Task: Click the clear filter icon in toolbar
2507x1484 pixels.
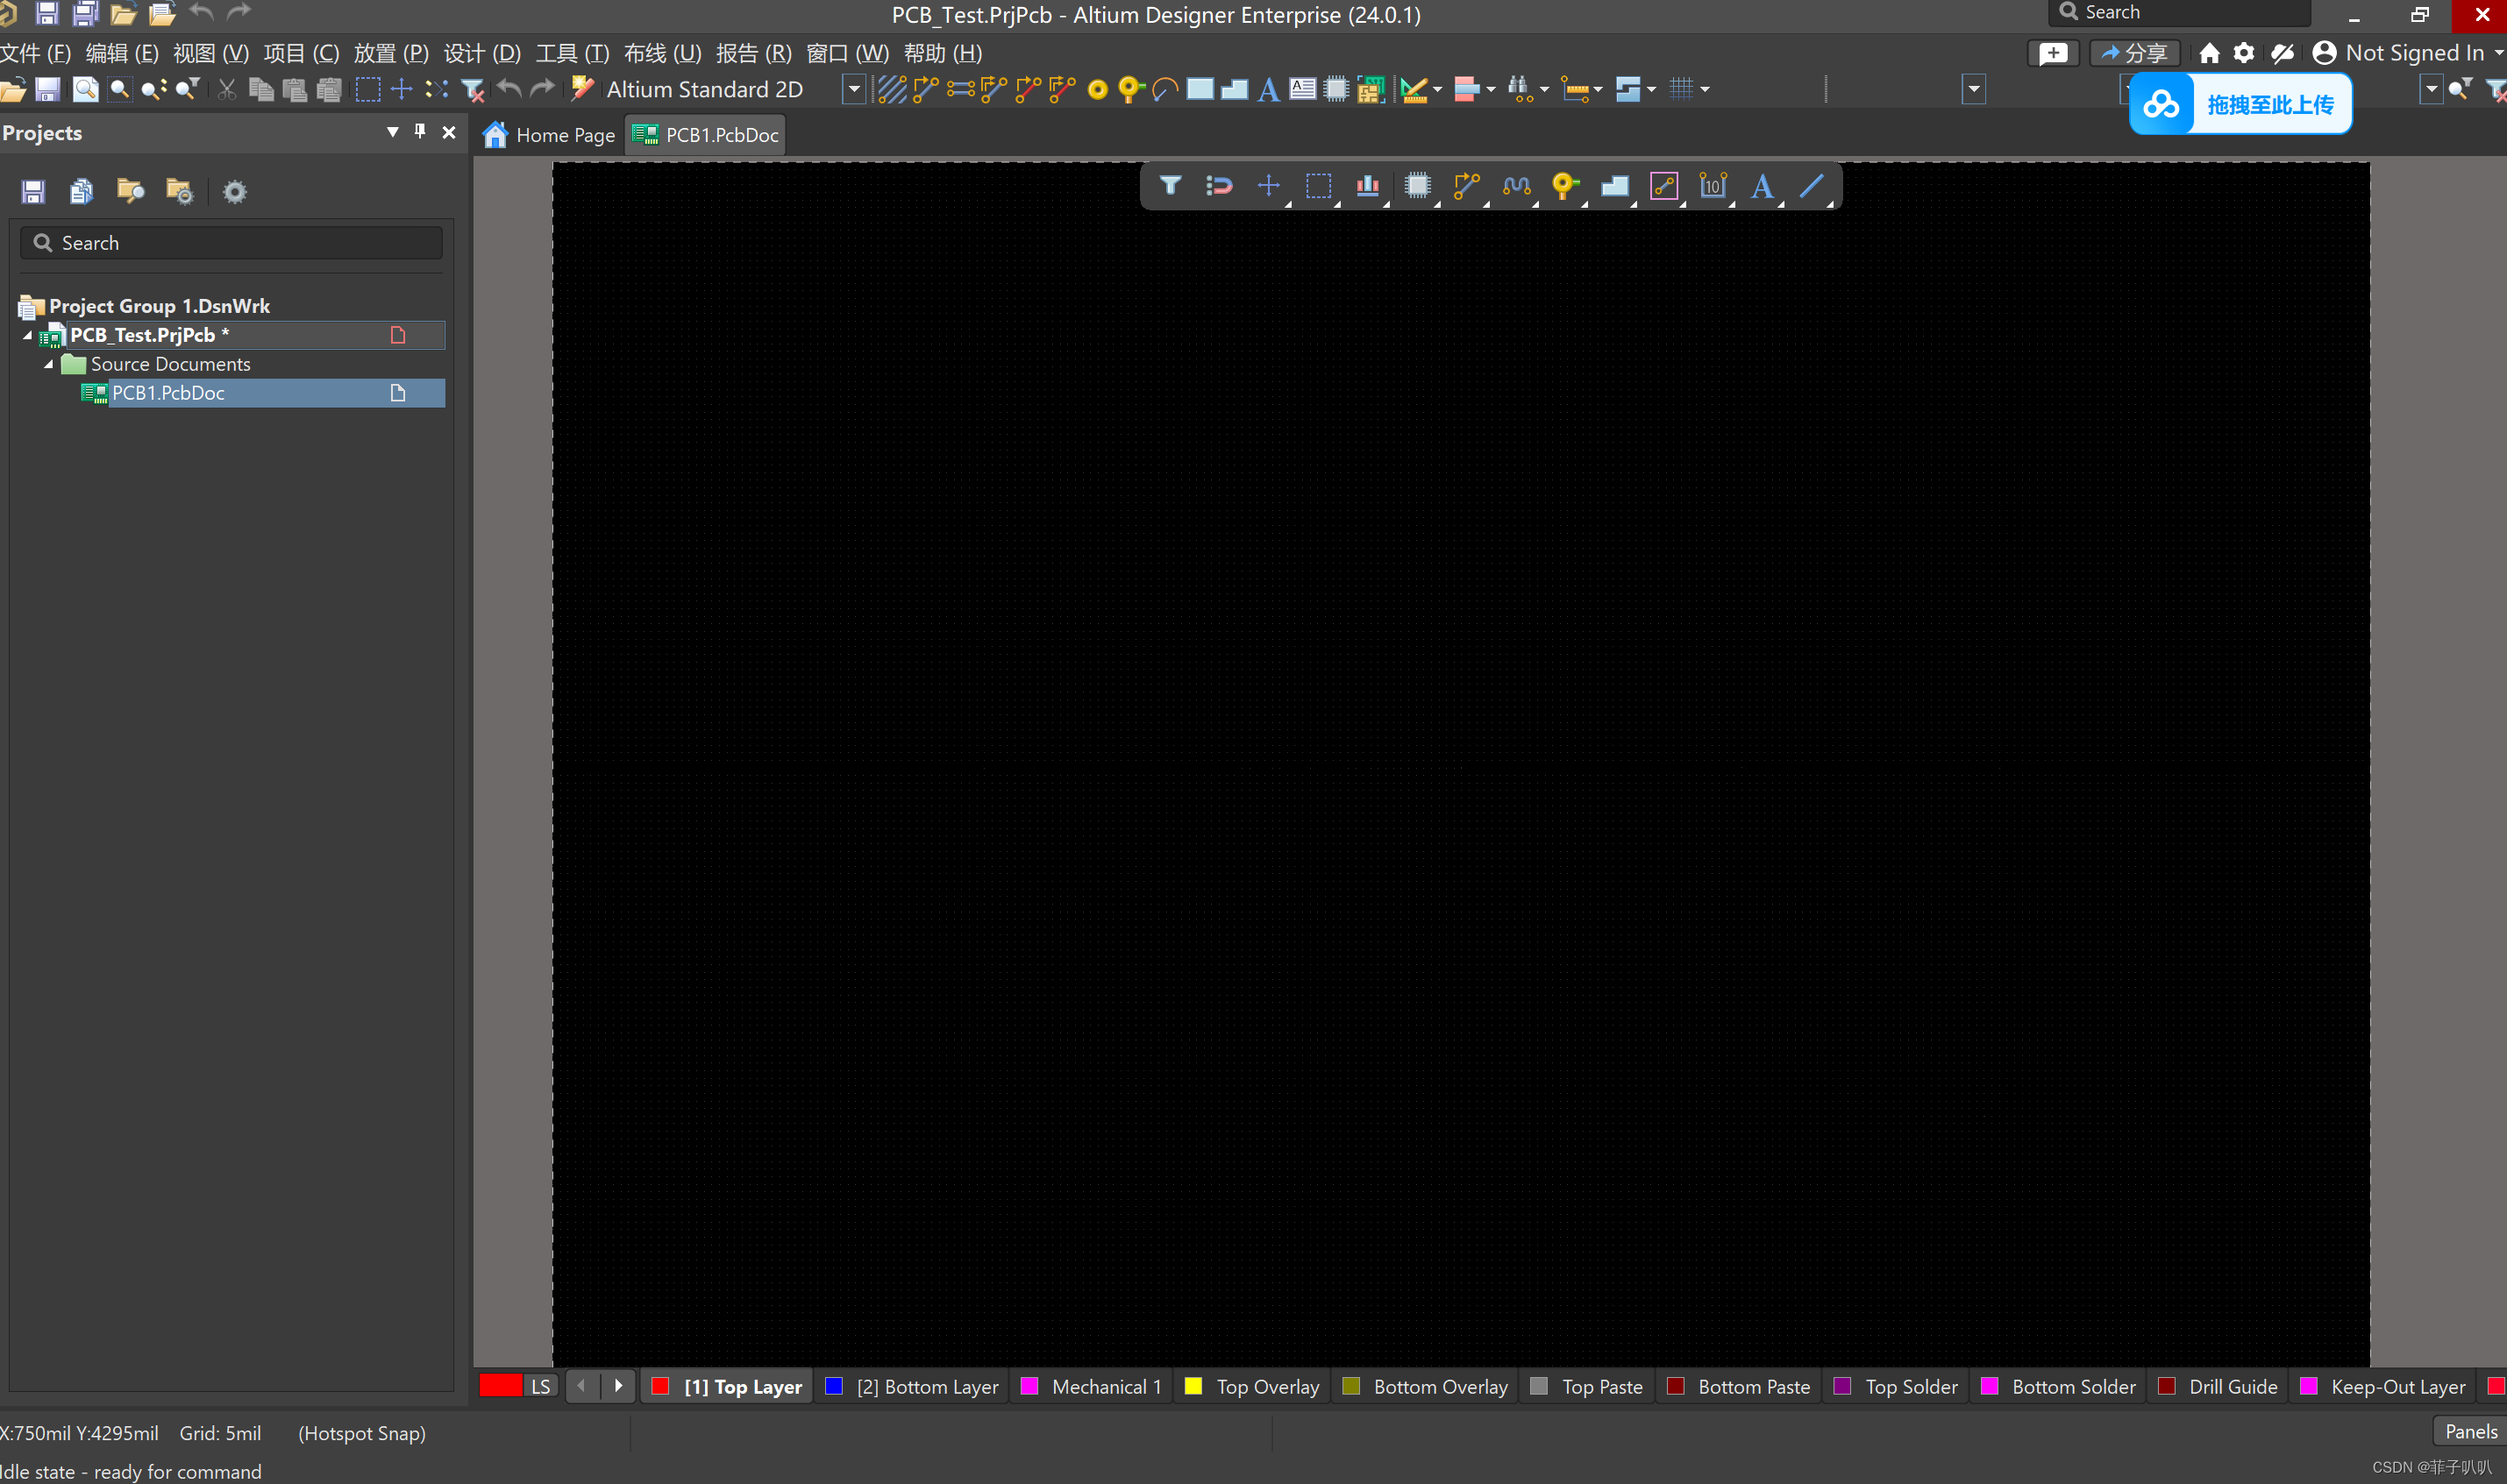Action: (x=474, y=90)
